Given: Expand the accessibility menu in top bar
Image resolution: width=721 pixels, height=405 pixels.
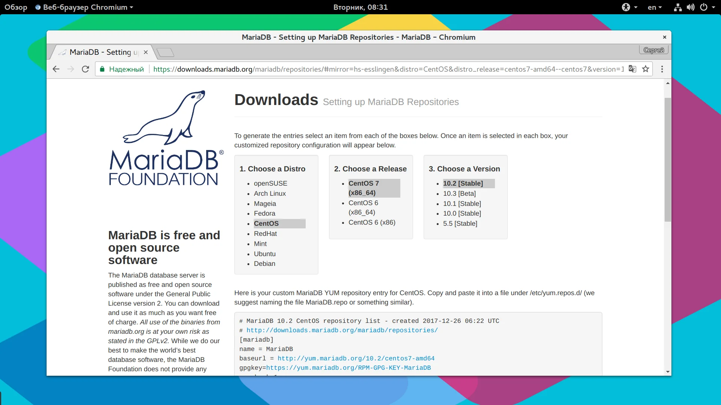Looking at the screenshot, I should click(x=629, y=7).
